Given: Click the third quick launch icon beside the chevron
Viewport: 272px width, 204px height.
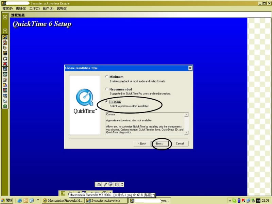Looking at the screenshot, I should click(32, 201).
